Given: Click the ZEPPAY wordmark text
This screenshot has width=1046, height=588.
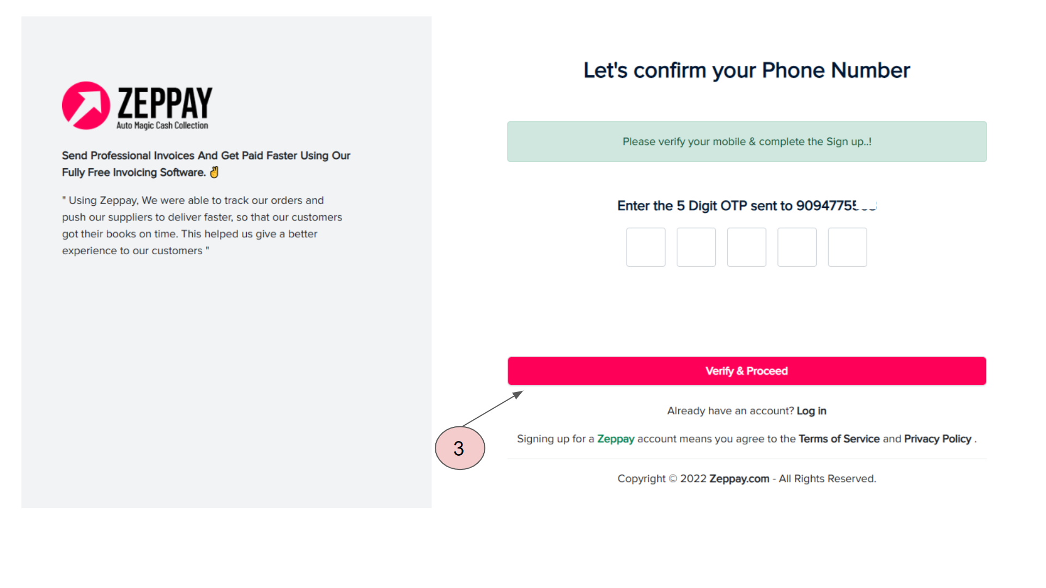Looking at the screenshot, I should pos(165,102).
